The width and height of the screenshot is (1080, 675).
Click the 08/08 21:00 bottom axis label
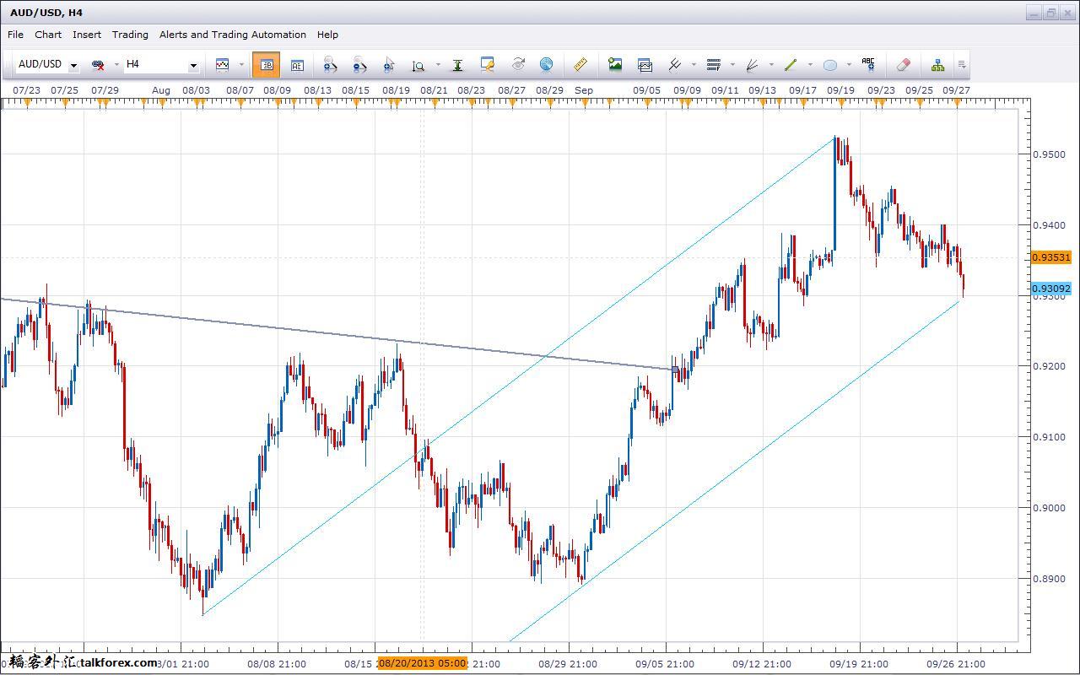click(x=277, y=664)
